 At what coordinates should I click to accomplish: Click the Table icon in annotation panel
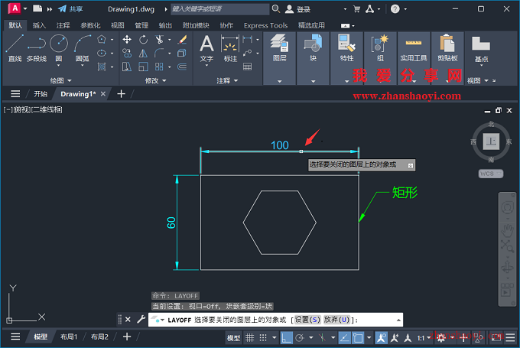tap(248, 67)
